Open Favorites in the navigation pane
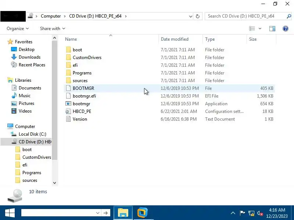Viewport: 294px width, 220px height. coord(24,42)
